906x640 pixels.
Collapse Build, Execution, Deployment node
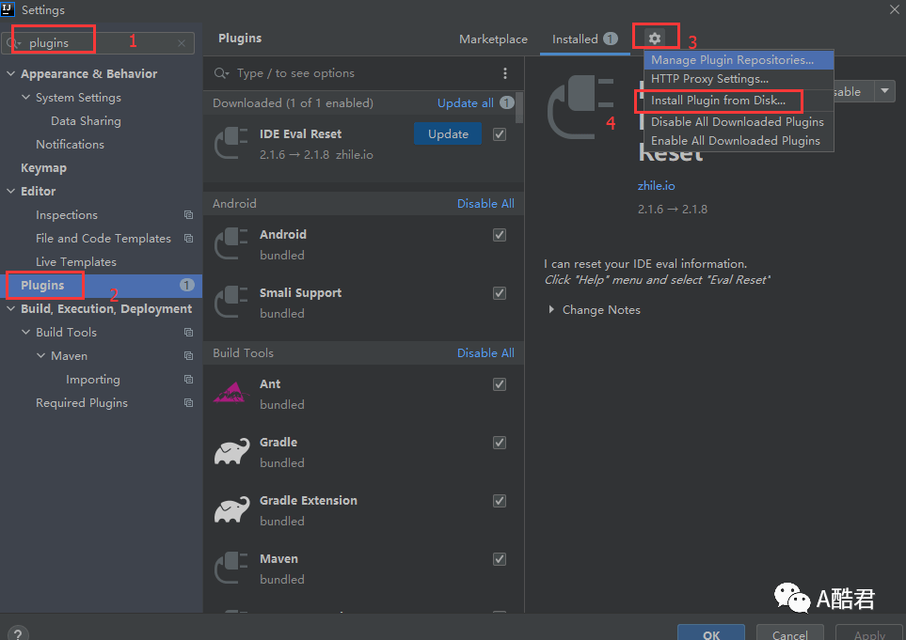pyautogui.click(x=11, y=309)
